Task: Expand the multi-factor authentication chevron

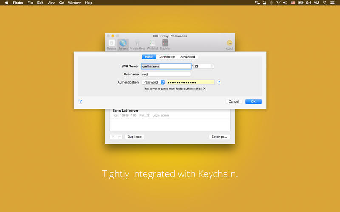Action: (204, 89)
